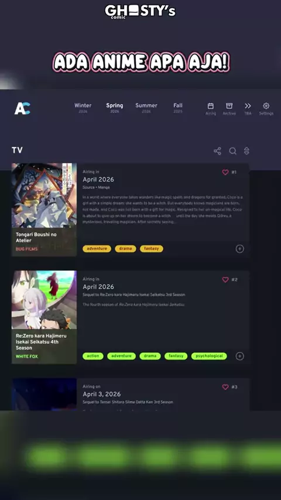Expand the sort arrows next to search

coord(246,151)
